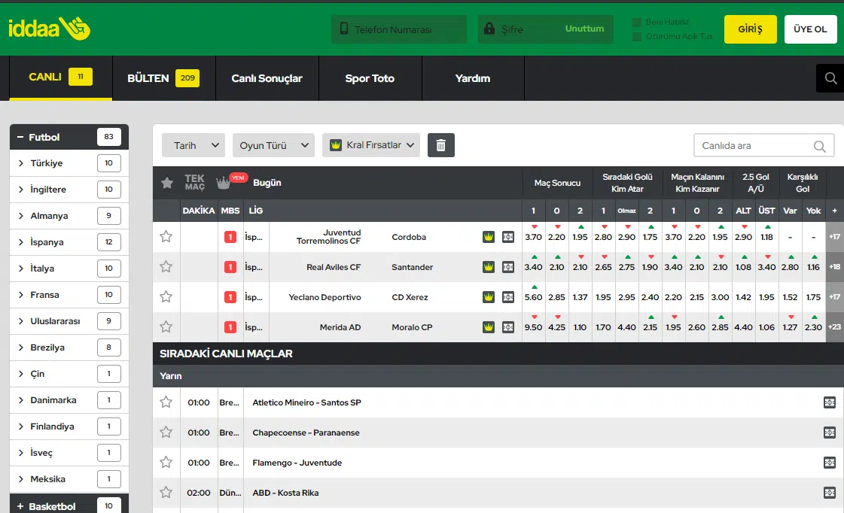Click MBS 1 badge on Cordoba row
The height and width of the screenshot is (513, 844).
(x=230, y=237)
